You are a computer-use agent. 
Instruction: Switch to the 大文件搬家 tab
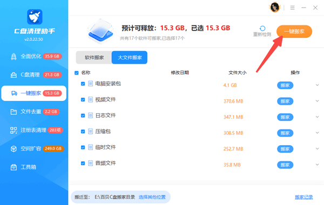click(130, 57)
